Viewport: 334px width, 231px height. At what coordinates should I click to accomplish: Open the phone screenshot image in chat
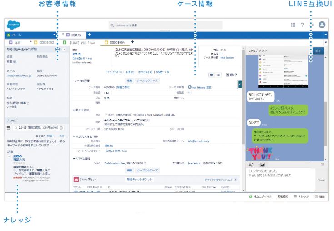[x=283, y=71]
